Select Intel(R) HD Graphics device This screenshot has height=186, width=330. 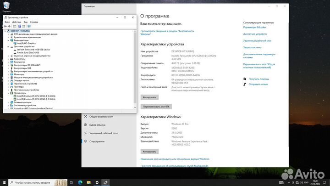point(26,43)
